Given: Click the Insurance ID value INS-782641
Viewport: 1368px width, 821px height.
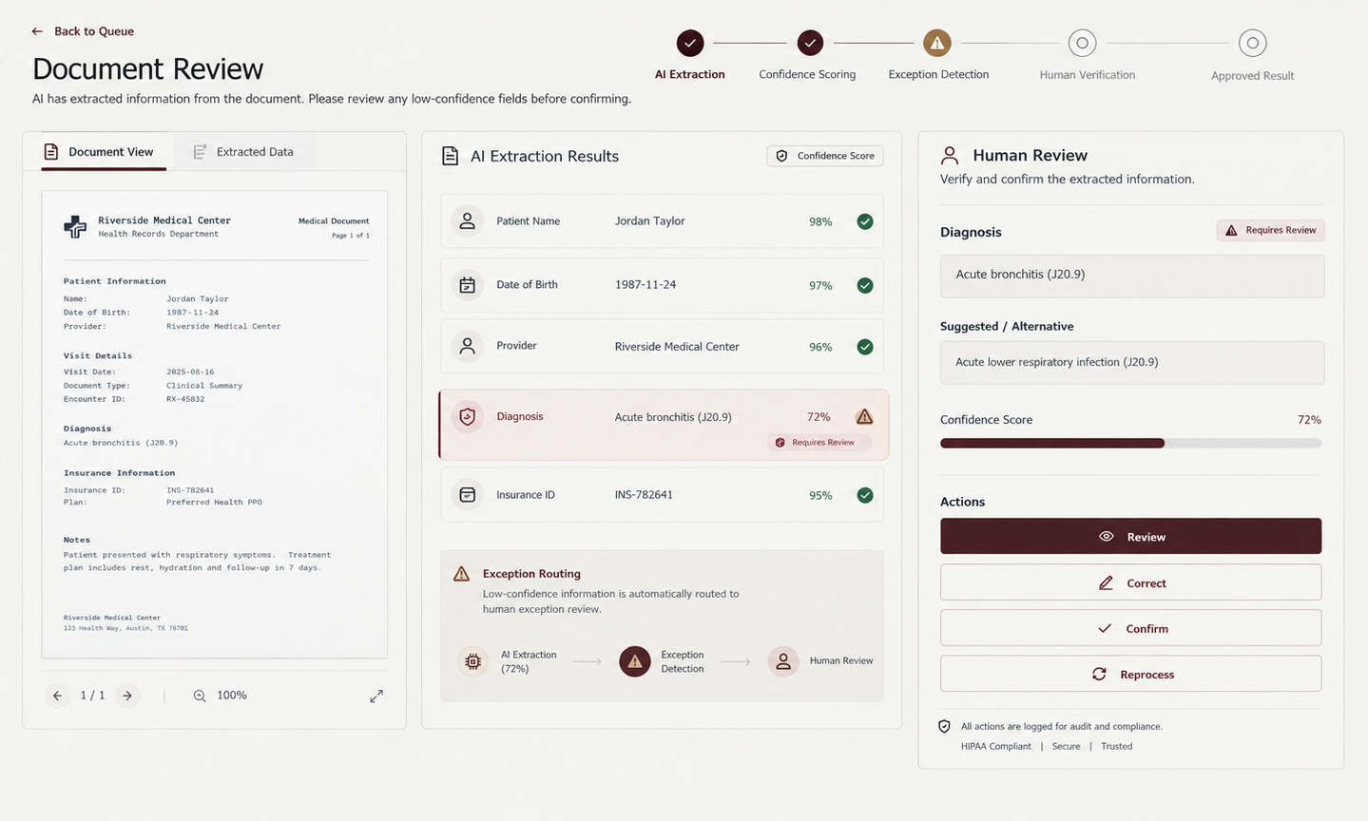Looking at the screenshot, I should pyautogui.click(x=644, y=495).
